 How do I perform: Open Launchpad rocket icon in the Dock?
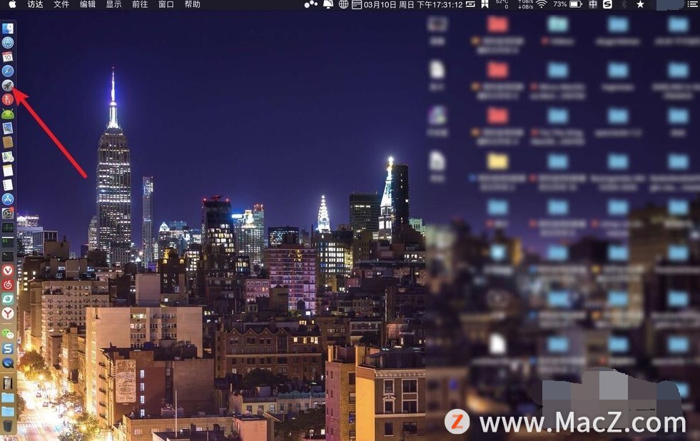(8, 85)
